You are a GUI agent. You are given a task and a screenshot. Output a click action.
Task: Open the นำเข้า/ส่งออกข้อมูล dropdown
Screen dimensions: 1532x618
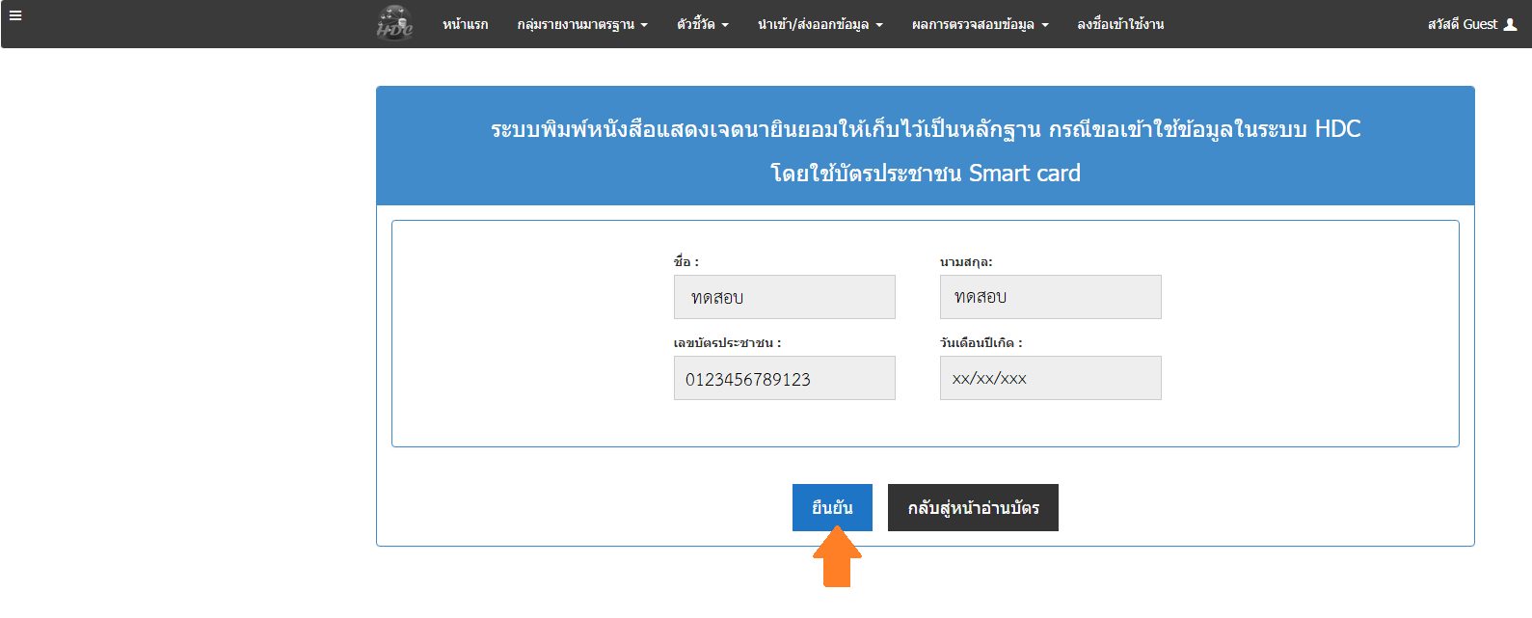point(820,24)
